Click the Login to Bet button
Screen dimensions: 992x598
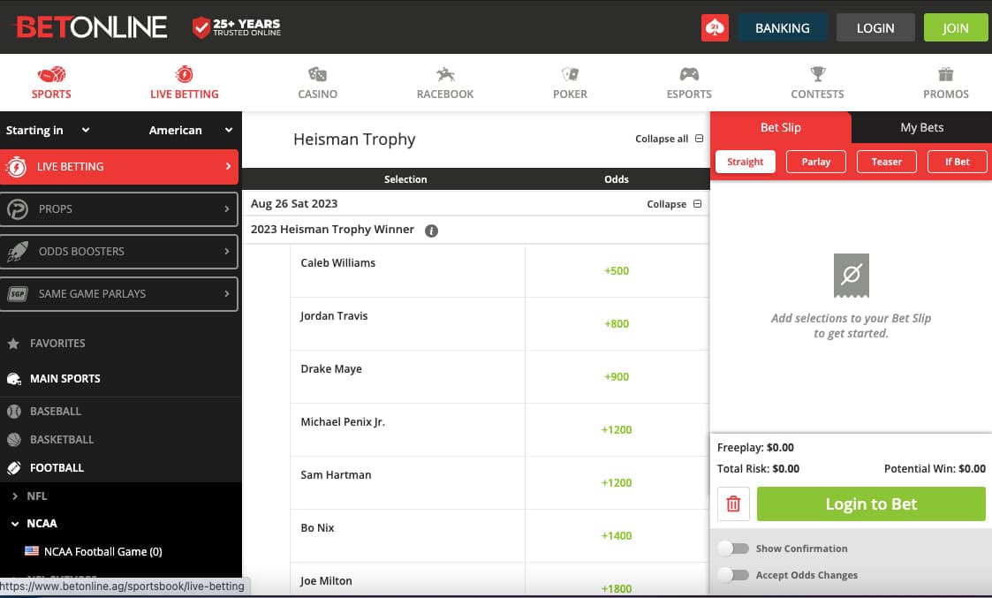(x=871, y=503)
